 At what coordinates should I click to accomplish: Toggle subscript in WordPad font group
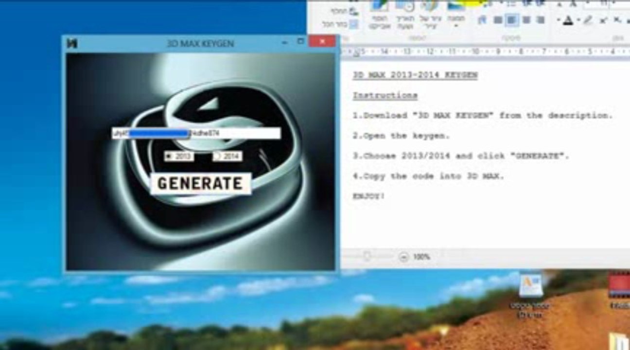tap(617, 20)
